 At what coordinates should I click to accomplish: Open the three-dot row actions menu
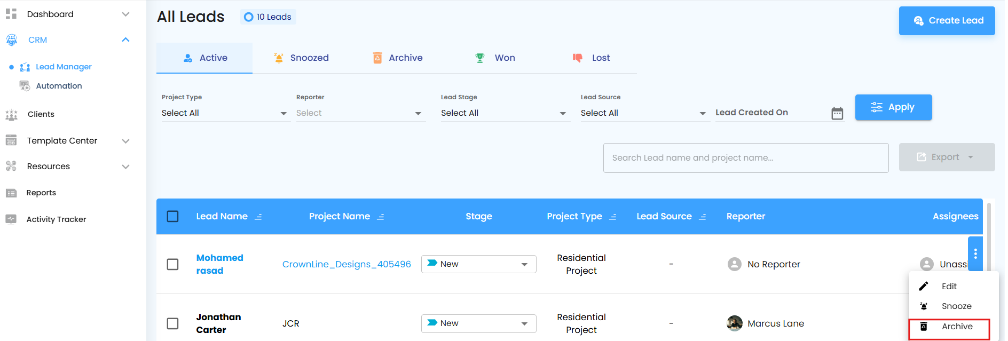click(x=975, y=254)
